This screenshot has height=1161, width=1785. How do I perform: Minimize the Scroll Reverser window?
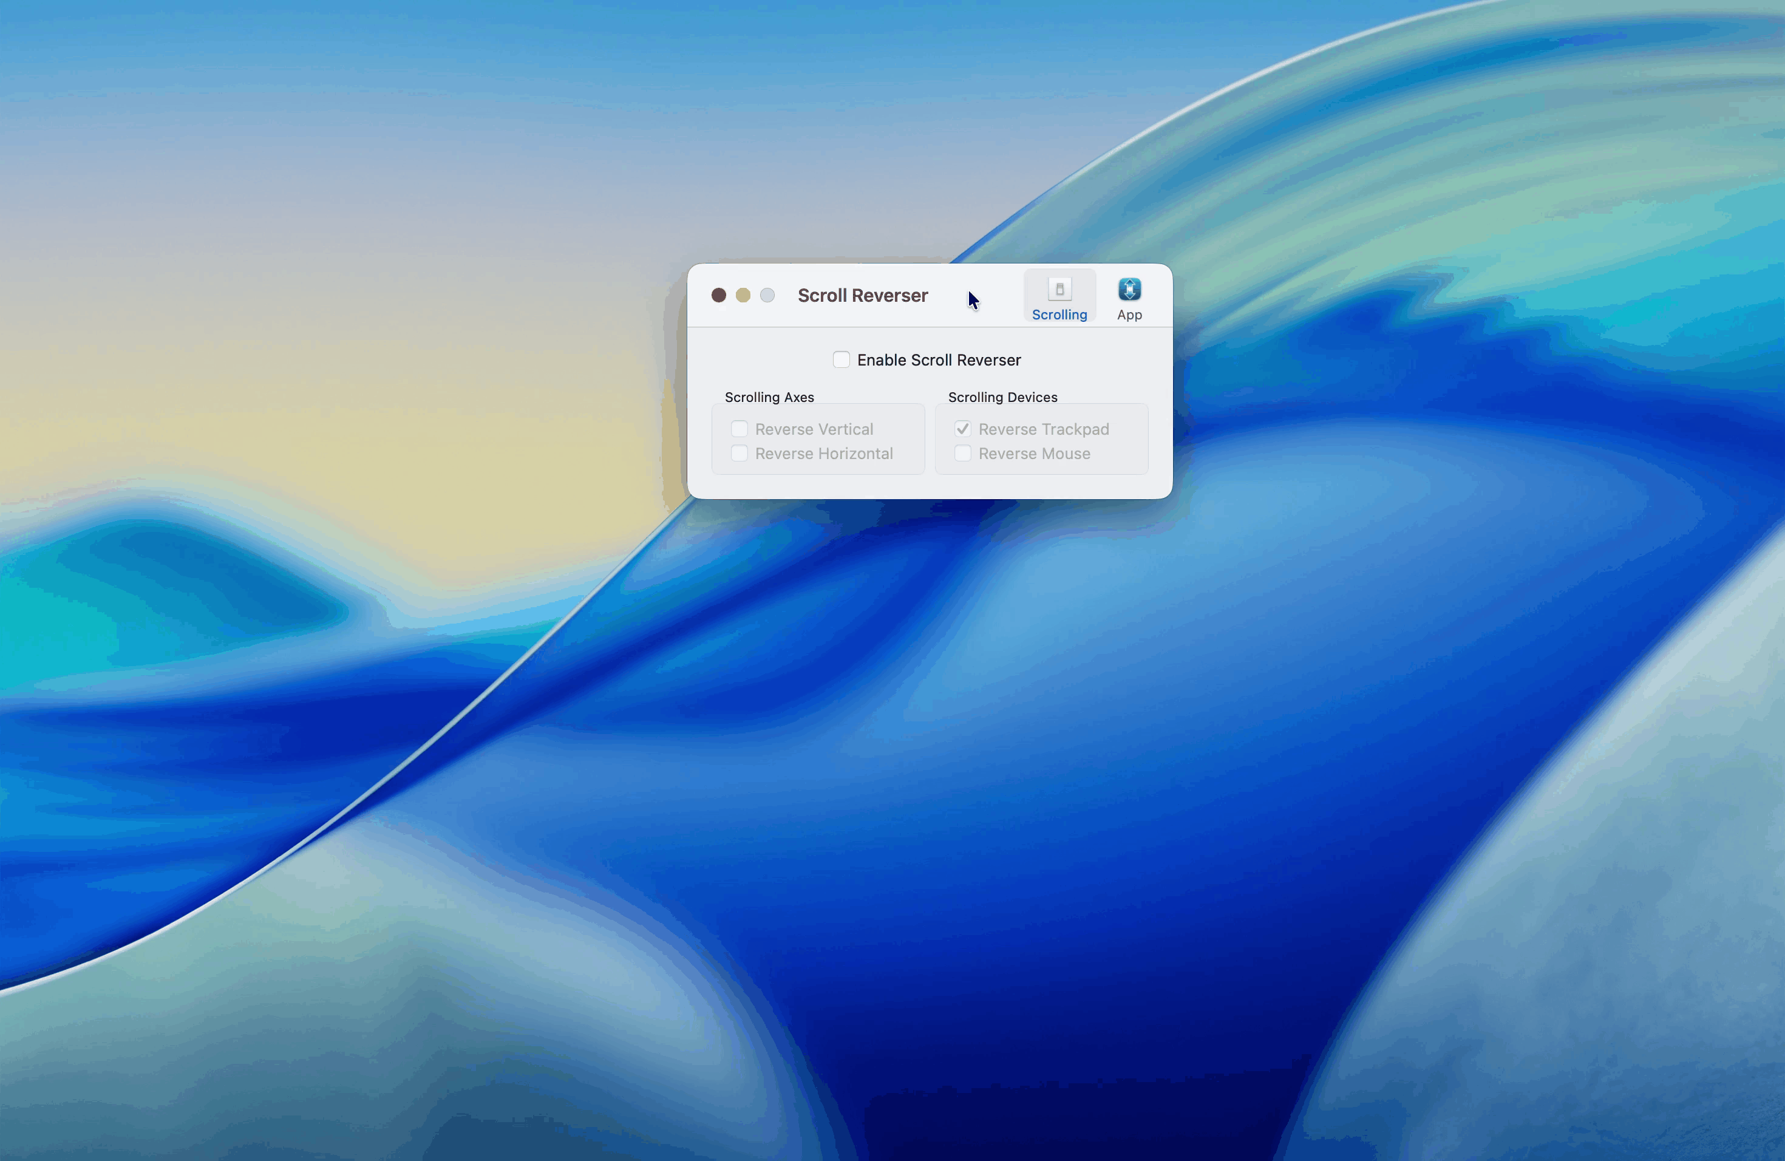[x=743, y=296]
